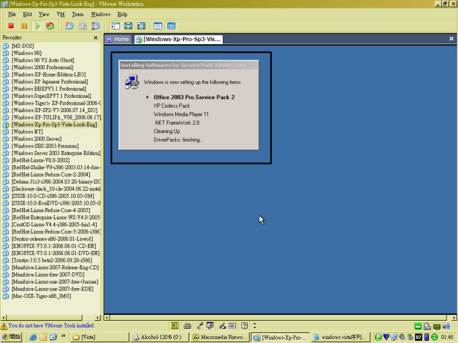Viewport: 458px width, 343px height.
Task: Open the Edit menu
Action: tap(27, 14)
